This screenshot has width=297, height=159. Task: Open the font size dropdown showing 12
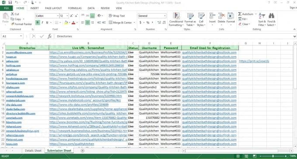pos(67,16)
